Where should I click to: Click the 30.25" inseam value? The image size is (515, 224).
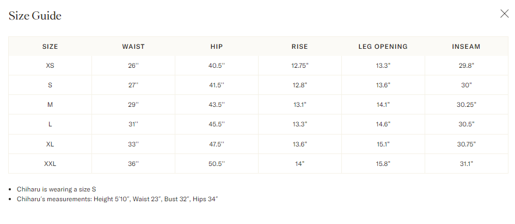(466, 105)
